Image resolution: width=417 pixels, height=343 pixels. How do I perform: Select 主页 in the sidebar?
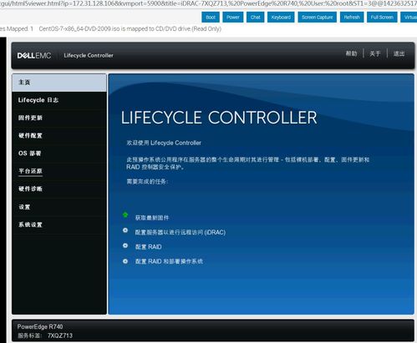click(x=59, y=83)
